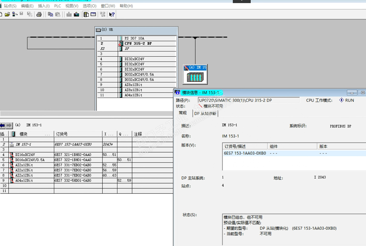The width and height of the screenshot is (366, 246).
Task: Select the DP row X2 in the rack
Action: pos(137,49)
